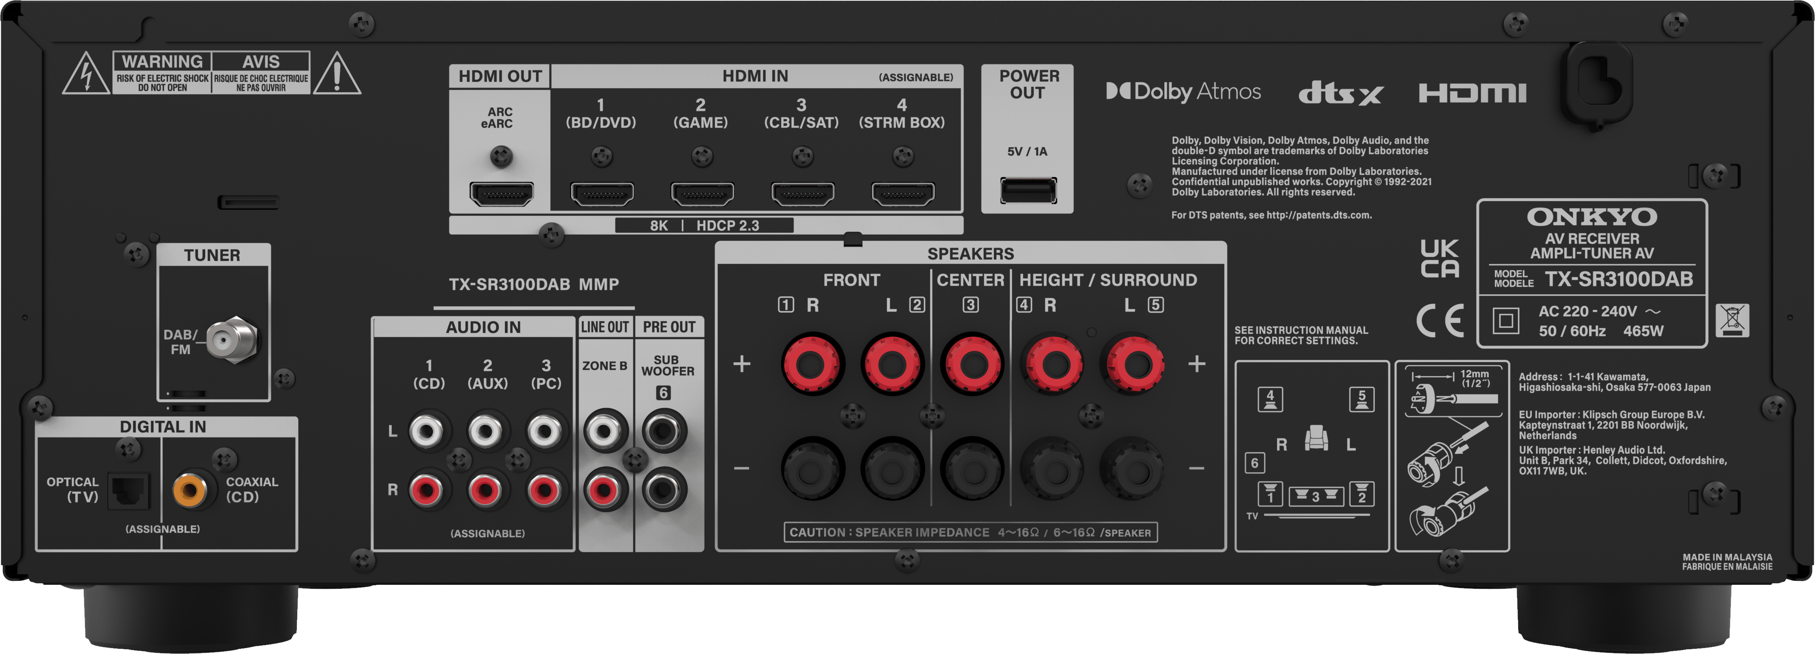1815x654 pixels.
Task: Click the crossed-out wheelie bin symbol
Action: pyautogui.click(x=1732, y=320)
